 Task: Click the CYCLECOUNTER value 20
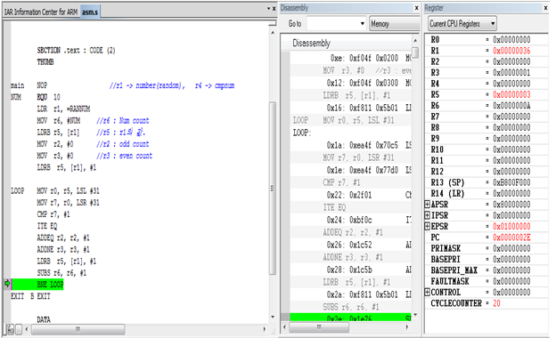[496, 303]
